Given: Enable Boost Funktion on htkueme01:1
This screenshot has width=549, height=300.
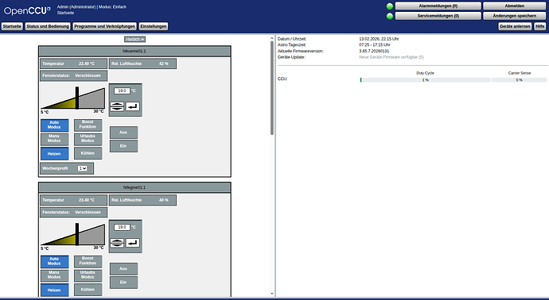Looking at the screenshot, I should pos(88,125).
